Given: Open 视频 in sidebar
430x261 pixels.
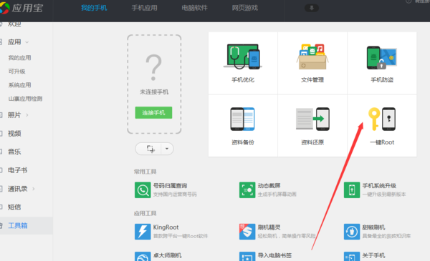Looking at the screenshot, I should coord(14,134).
